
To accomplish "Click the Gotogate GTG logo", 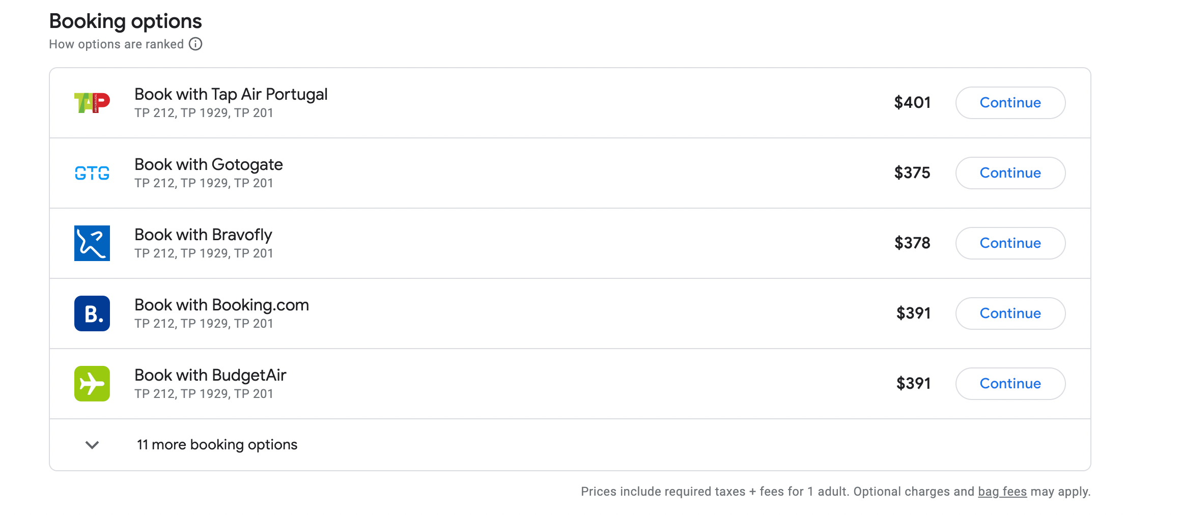I will [x=92, y=173].
